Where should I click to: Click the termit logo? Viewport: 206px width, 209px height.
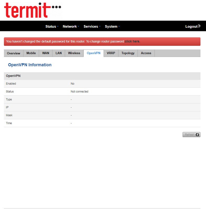(32, 10)
